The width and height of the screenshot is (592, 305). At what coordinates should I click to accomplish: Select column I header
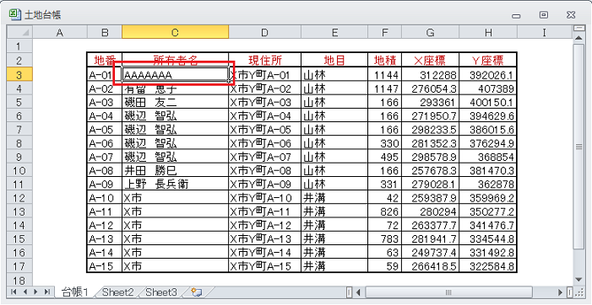pyautogui.click(x=545, y=33)
